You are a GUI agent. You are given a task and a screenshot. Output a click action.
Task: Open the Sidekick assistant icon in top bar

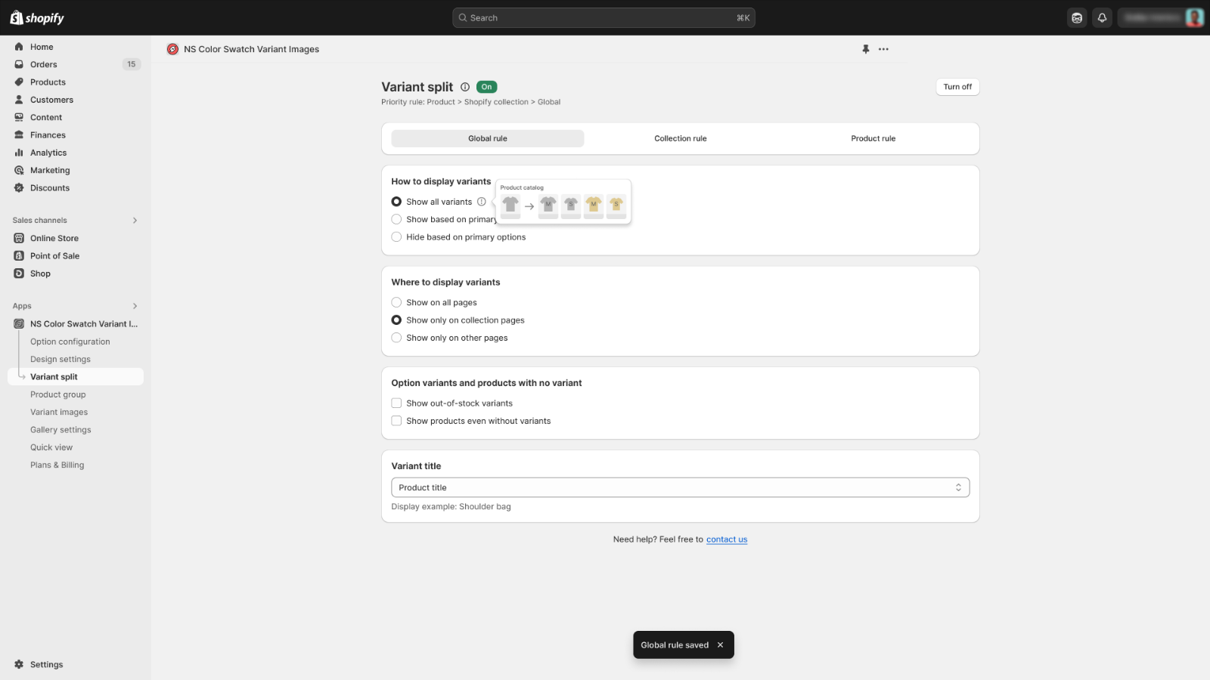click(1077, 18)
